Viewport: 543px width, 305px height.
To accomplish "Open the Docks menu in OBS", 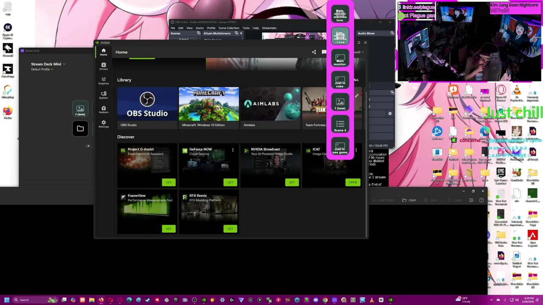I will (199, 28).
